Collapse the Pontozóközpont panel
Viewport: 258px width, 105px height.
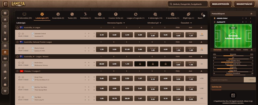(x=251, y=14)
